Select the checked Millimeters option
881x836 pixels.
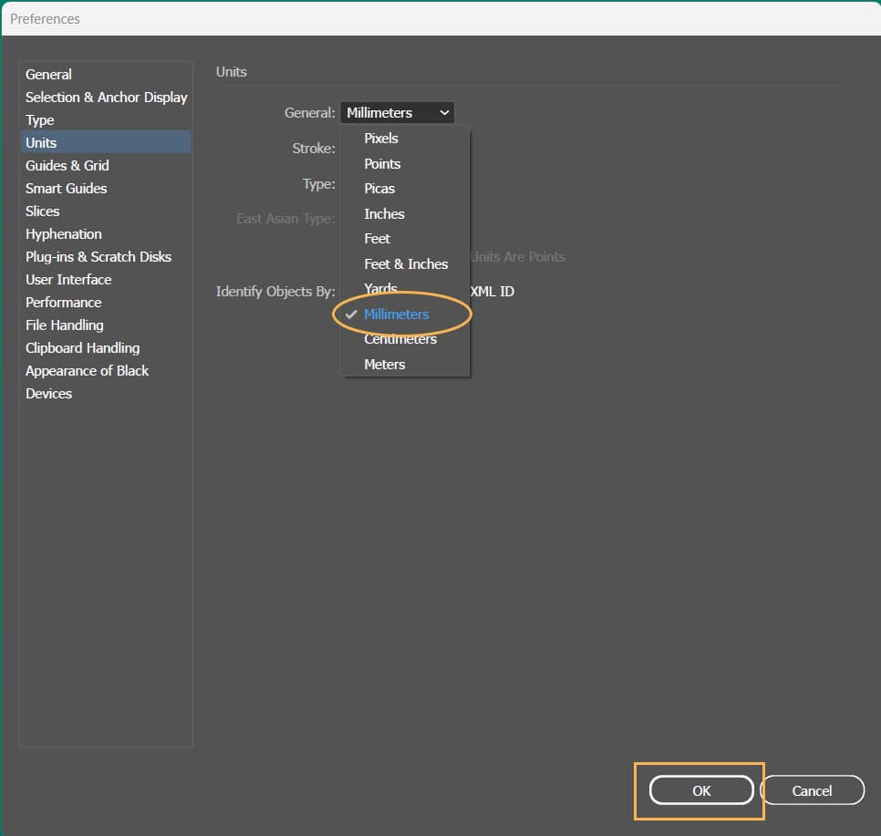[396, 315]
